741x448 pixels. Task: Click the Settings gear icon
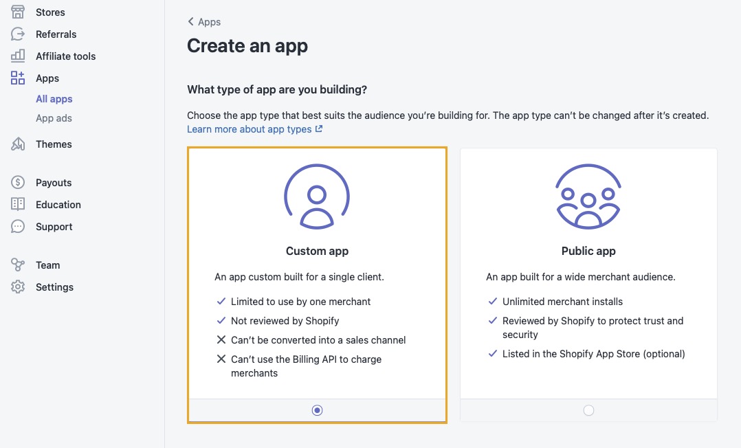click(x=18, y=287)
